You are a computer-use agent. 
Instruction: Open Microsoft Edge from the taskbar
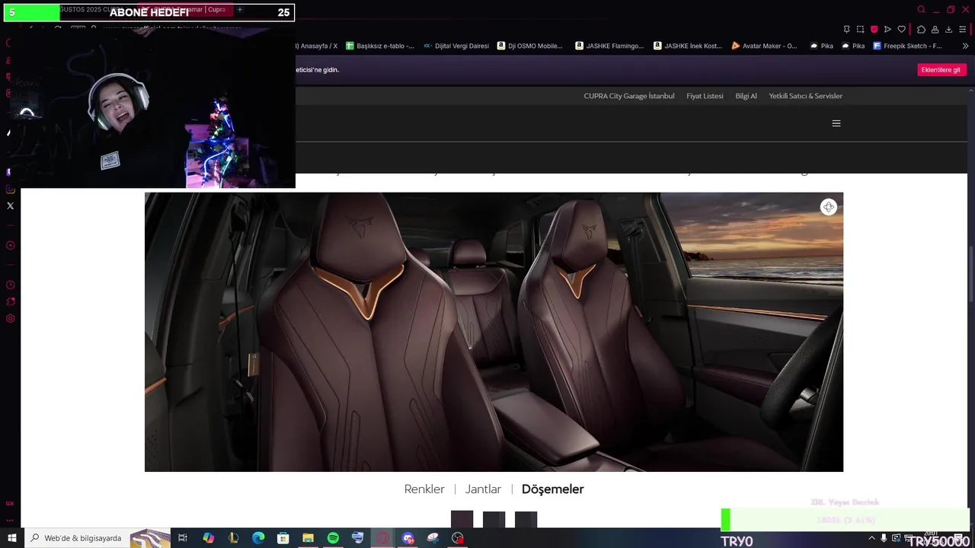coord(258,538)
